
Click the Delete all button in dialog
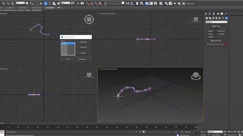83,47
